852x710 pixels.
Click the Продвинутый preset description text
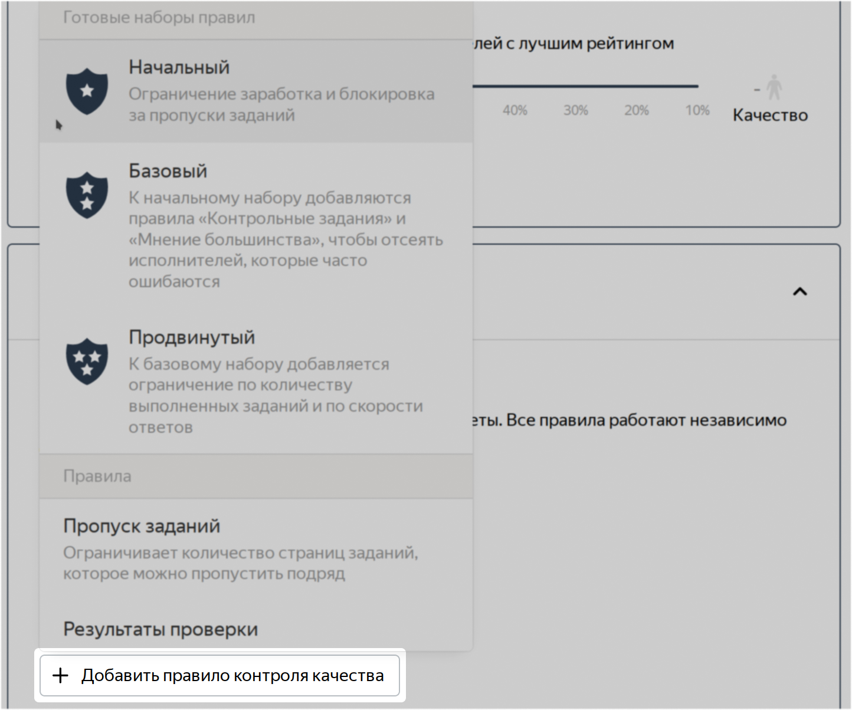pyautogui.click(x=276, y=395)
